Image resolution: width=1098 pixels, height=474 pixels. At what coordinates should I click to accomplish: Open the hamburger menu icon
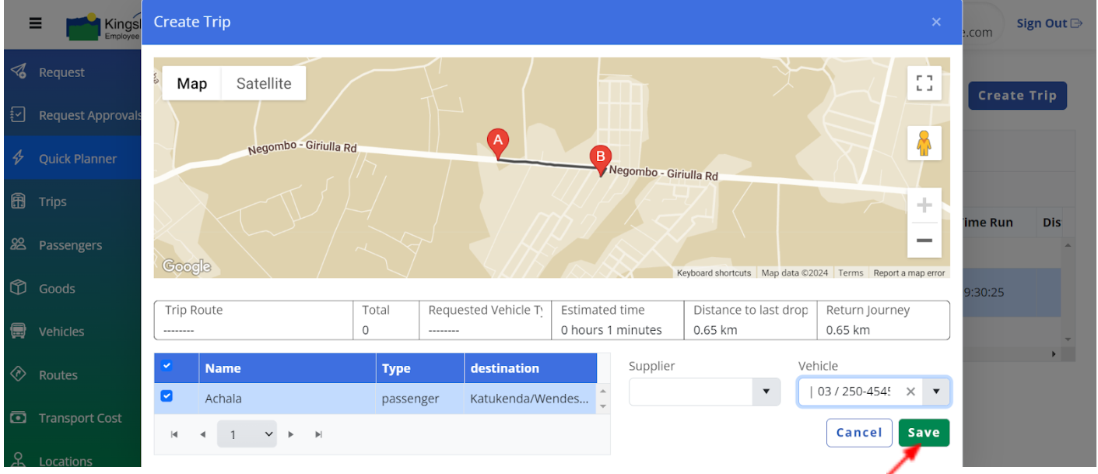(x=35, y=23)
